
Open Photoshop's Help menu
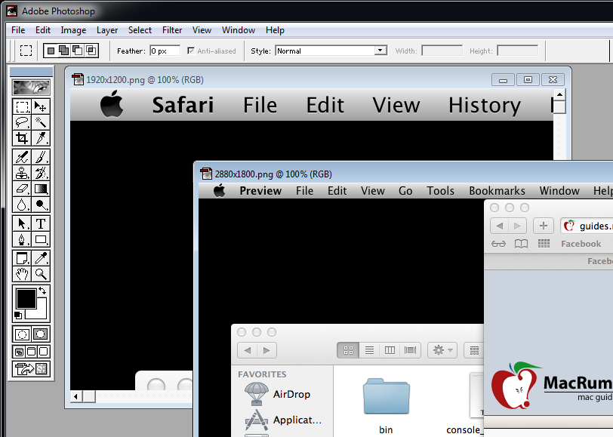275,30
